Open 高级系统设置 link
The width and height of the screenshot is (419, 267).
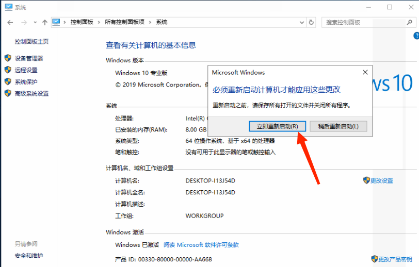31,93
